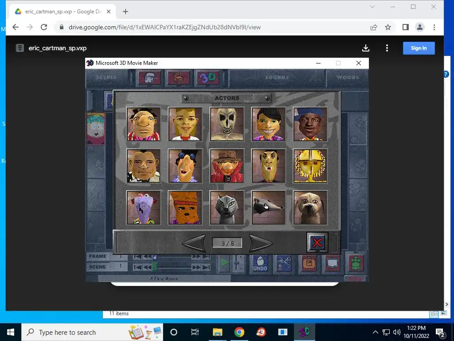Choose the actor in black-and-white checkered jacket
Viewport: 454px width, 341px height.
point(143,166)
